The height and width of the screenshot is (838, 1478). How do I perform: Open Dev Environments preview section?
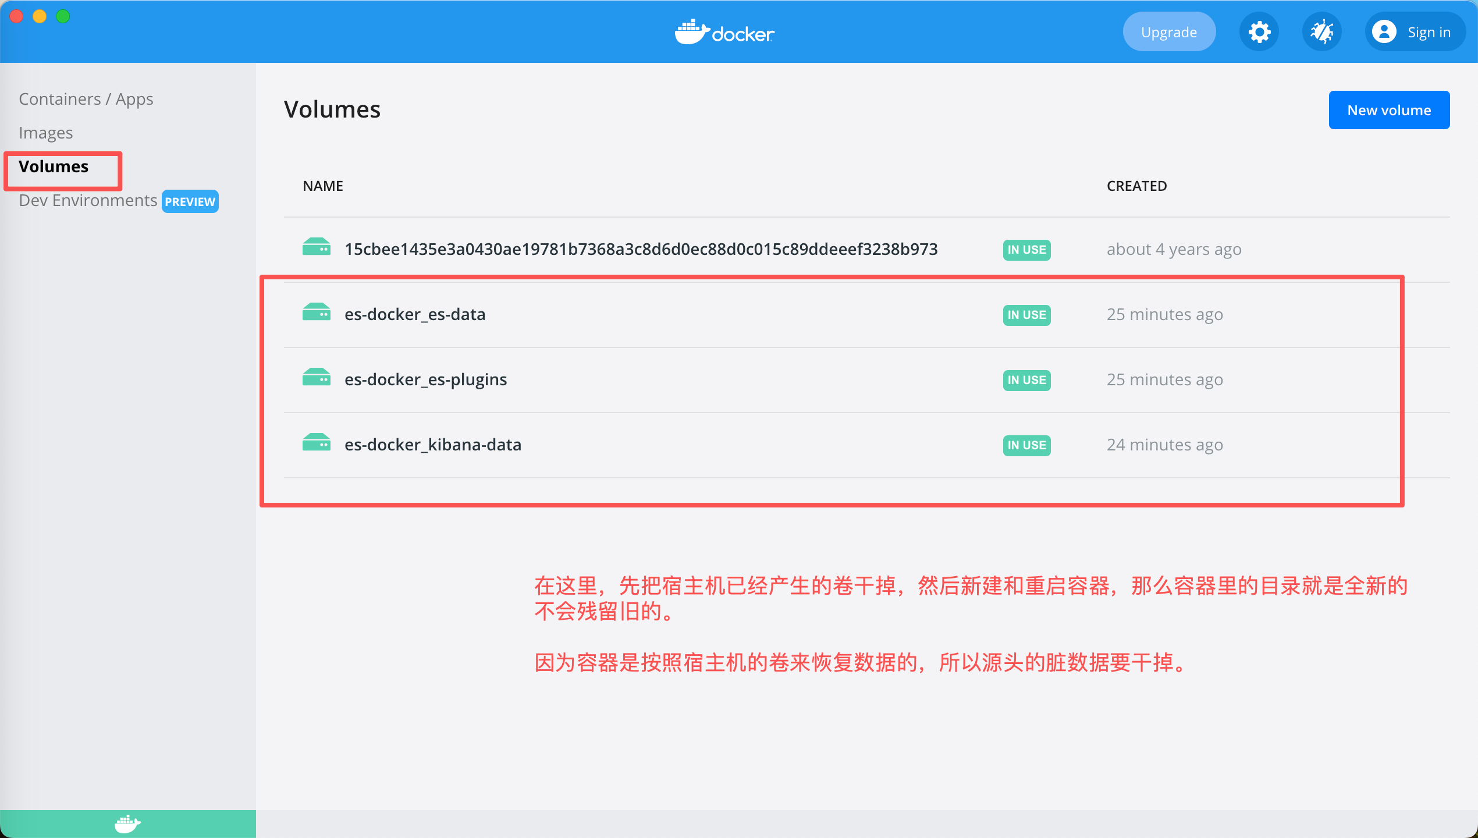(x=88, y=201)
